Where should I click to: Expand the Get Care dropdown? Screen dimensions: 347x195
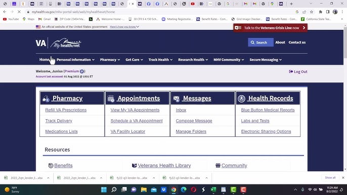coord(135,60)
